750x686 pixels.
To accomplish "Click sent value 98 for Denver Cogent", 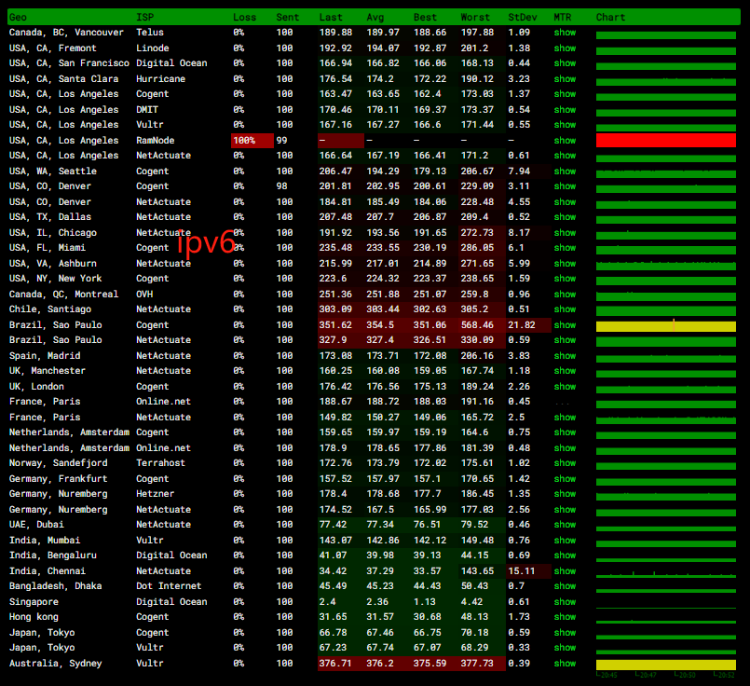I will [x=281, y=186].
